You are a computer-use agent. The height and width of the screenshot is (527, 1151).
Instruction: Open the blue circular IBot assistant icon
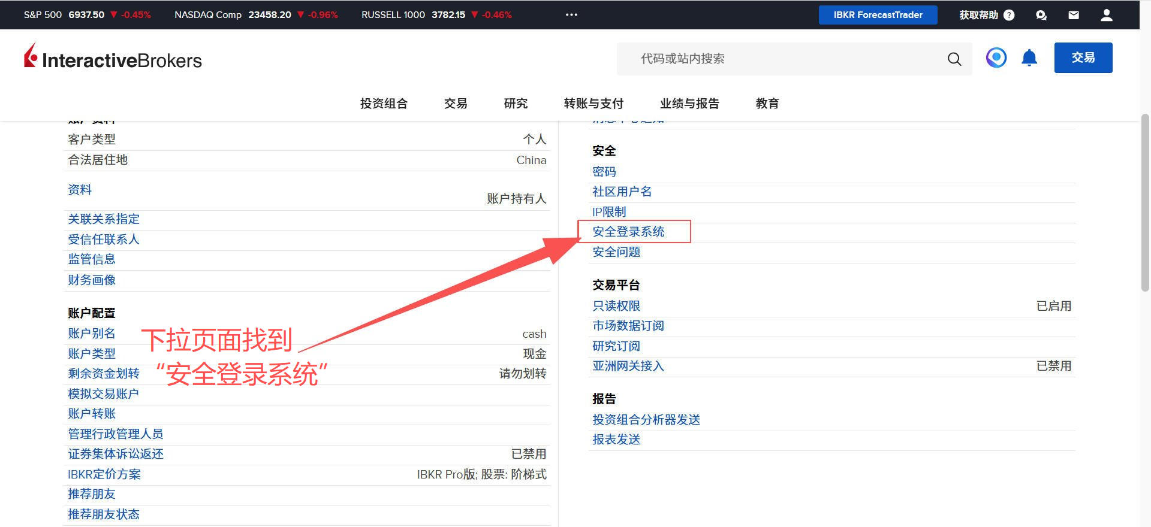tap(996, 57)
